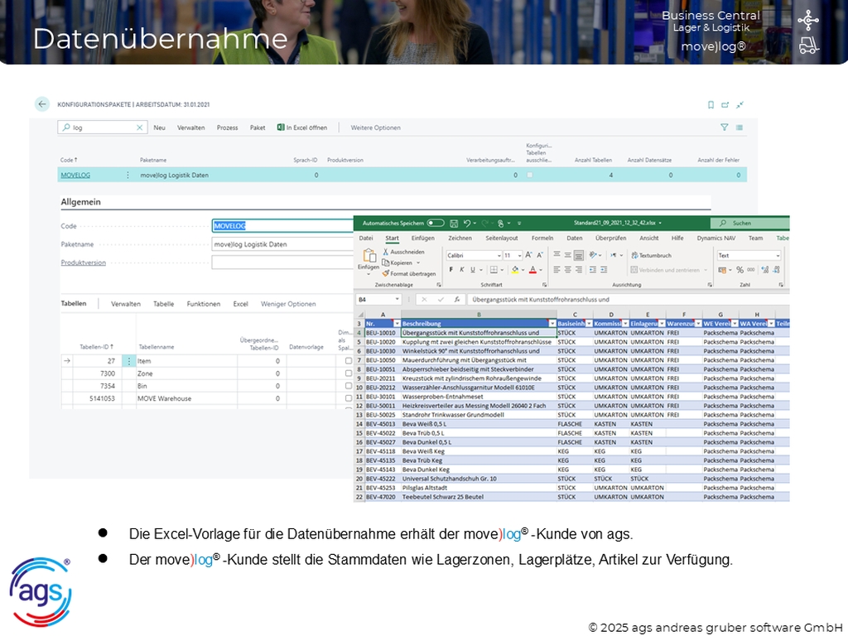Increase font size in Excel
This screenshot has height=636, width=848.
click(528, 255)
